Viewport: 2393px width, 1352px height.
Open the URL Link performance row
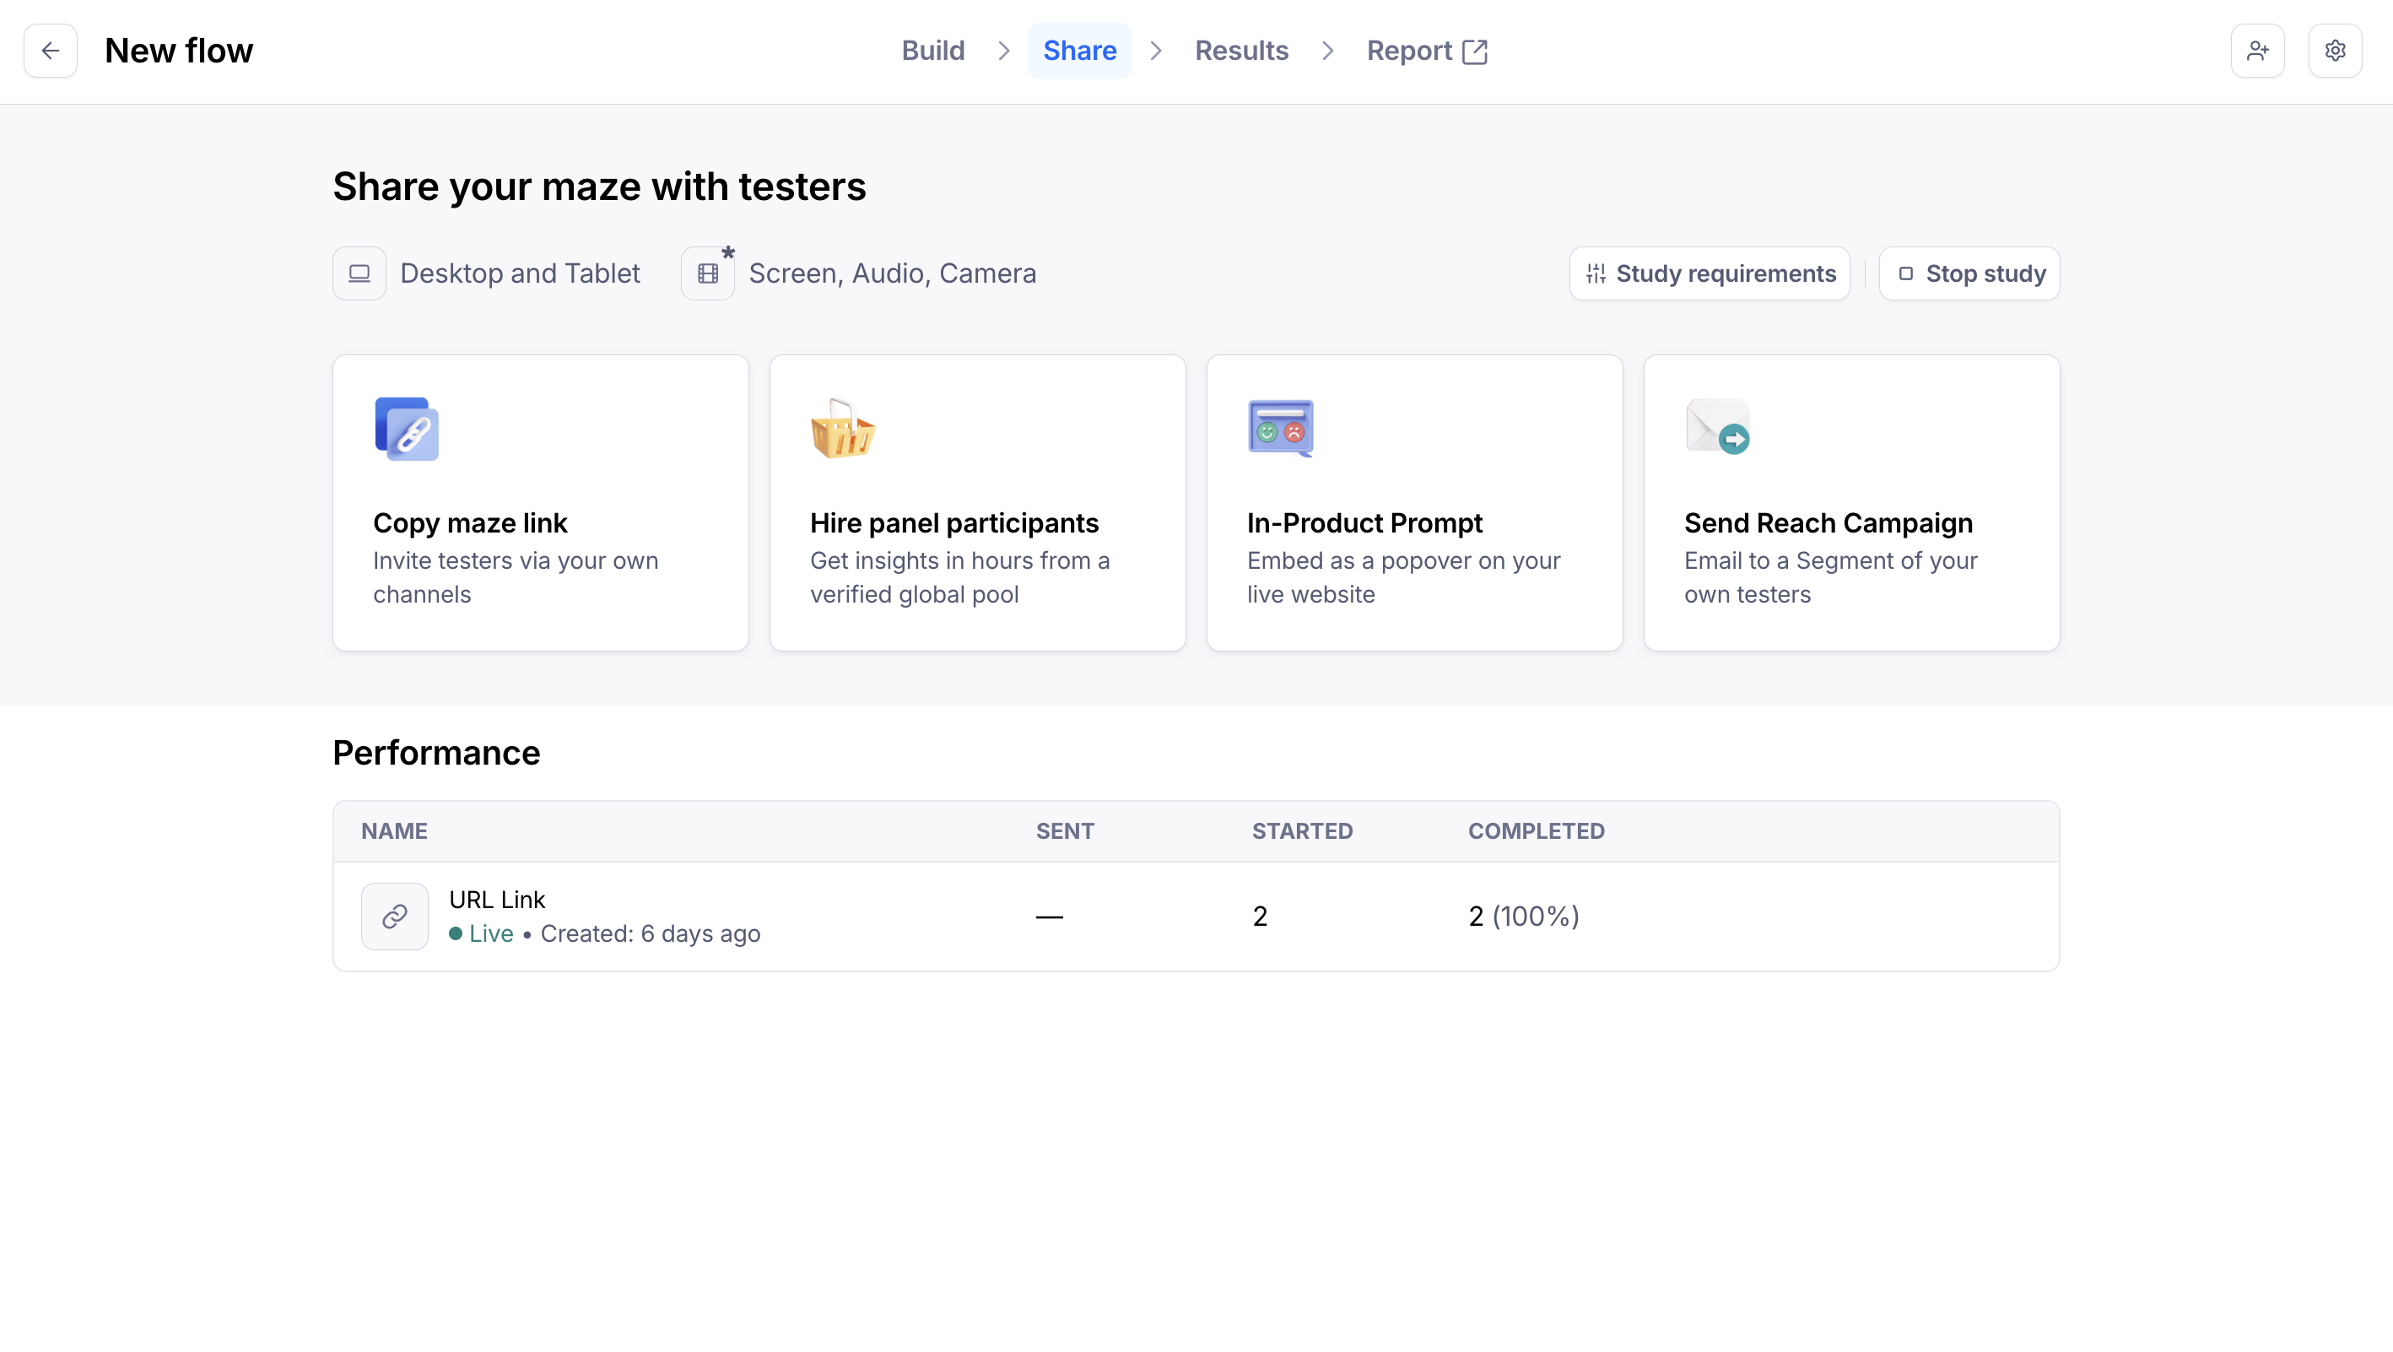coord(1195,917)
